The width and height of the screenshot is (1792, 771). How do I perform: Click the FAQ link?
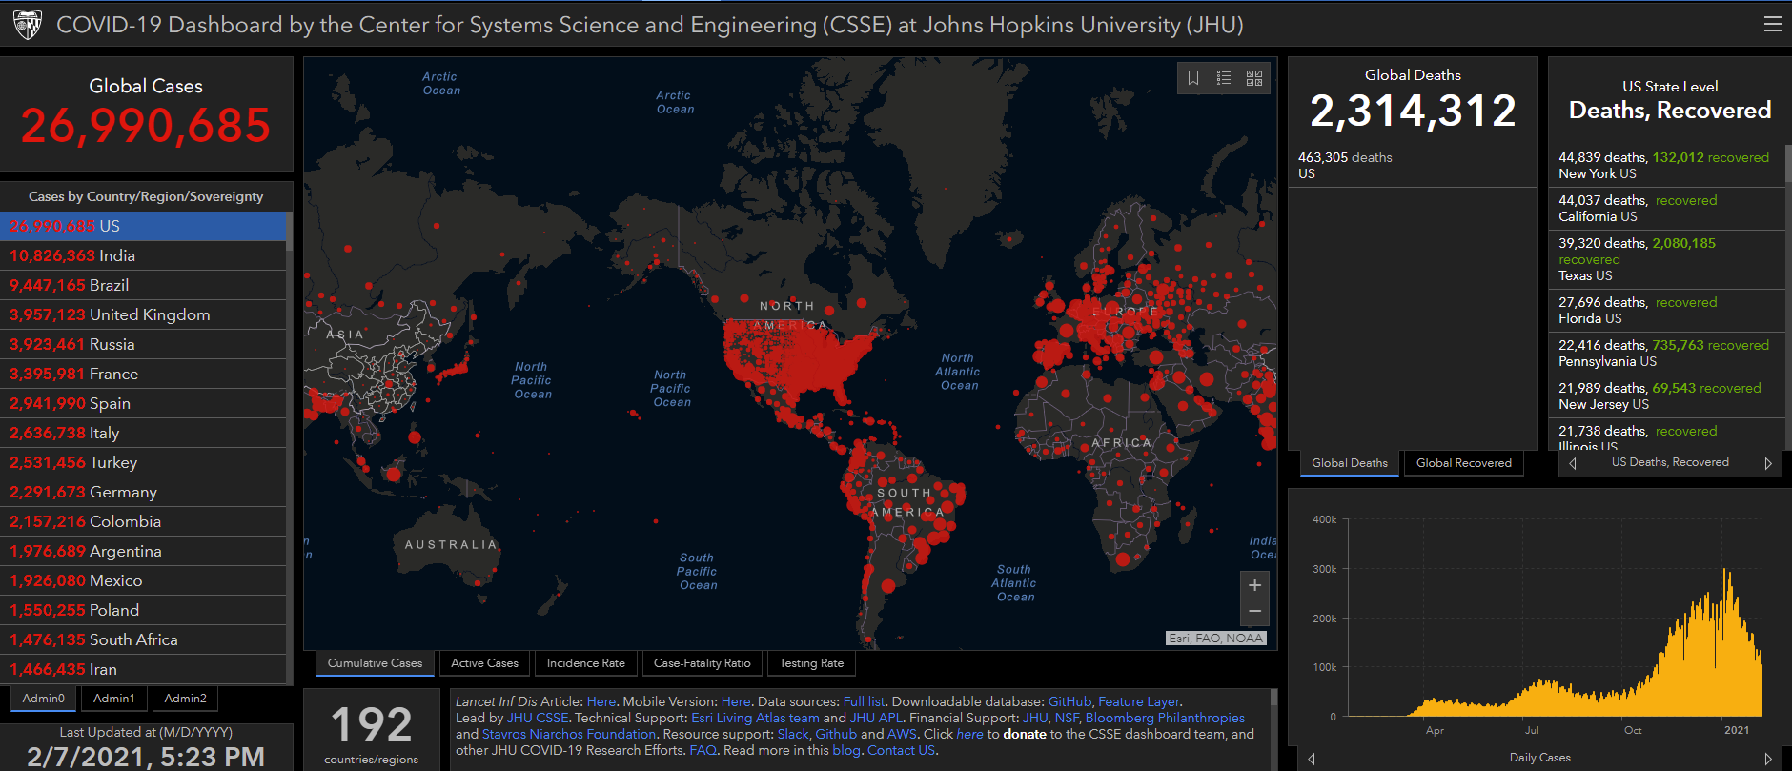click(703, 750)
